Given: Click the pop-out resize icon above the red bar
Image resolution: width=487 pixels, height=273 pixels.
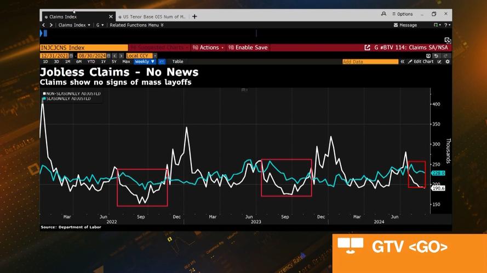Looking at the screenshot, I should coord(447,40).
